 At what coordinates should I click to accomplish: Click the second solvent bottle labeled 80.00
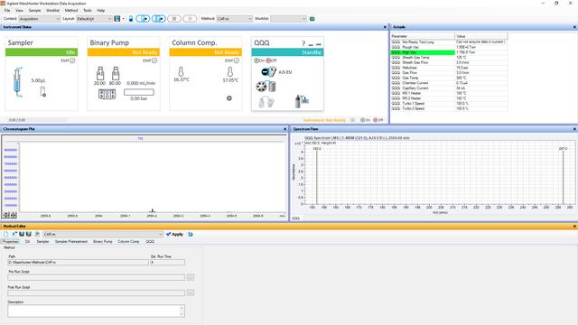[x=116, y=73]
